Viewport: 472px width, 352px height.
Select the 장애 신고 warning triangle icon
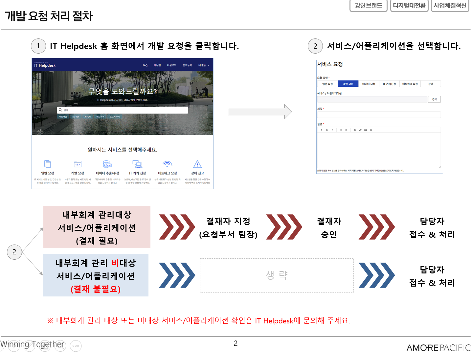click(x=197, y=164)
